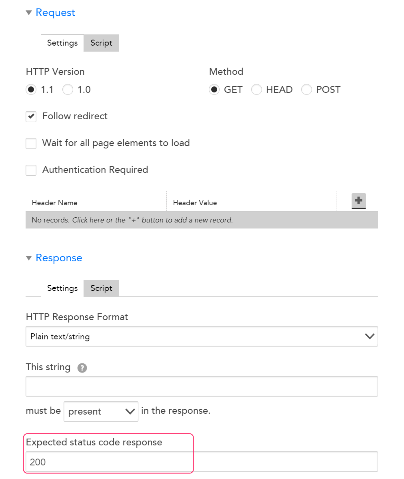Viewport: 404px width, 479px height.
Task: Enable Wait for all page elements to load
Action: 31,143
